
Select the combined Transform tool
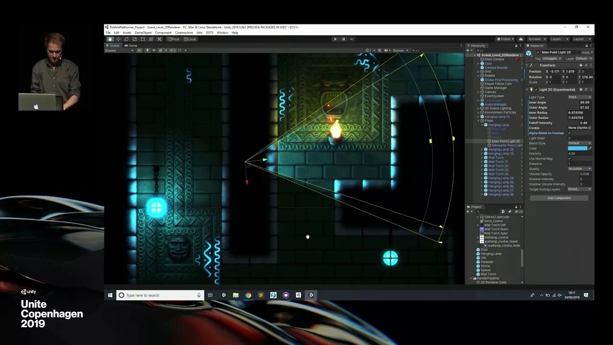tap(151, 39)
